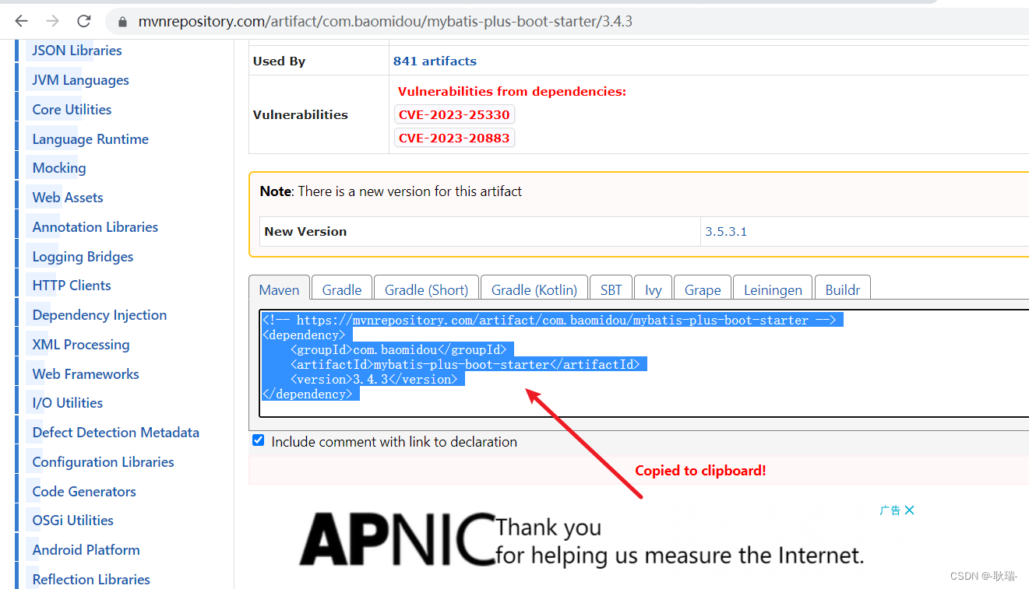Click the browser forward arrow
1029x589 pixels.
52,21
